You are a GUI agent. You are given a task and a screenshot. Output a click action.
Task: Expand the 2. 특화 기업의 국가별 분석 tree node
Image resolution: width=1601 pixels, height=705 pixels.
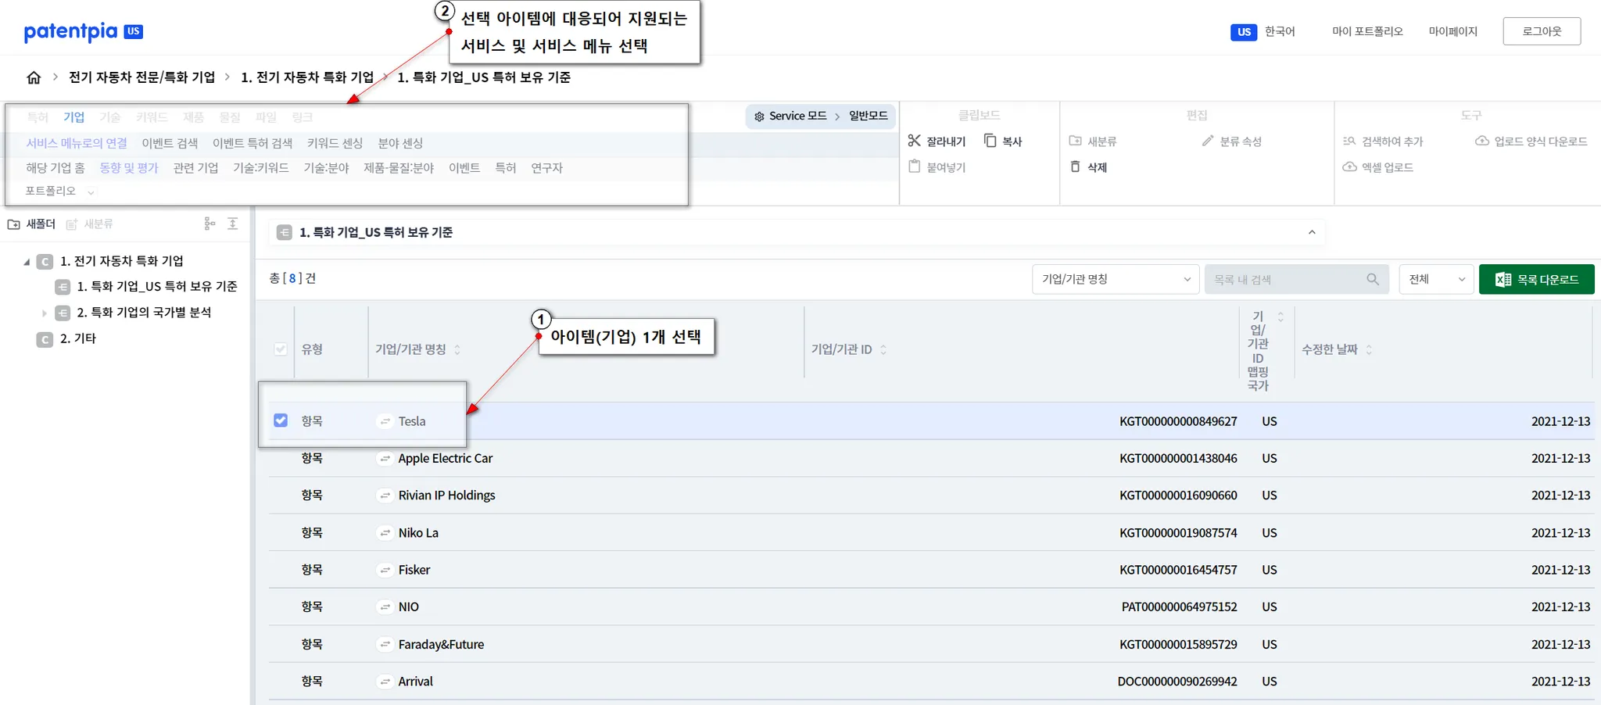pos(44,313)
